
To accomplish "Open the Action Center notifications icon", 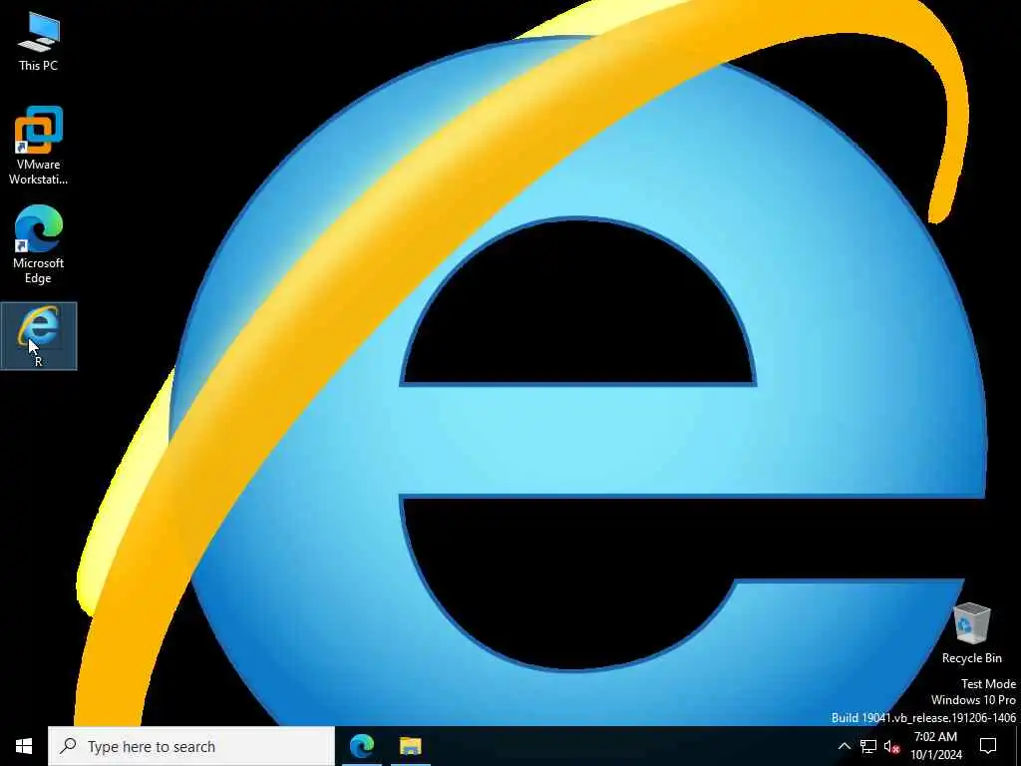I will click(988, 746).
